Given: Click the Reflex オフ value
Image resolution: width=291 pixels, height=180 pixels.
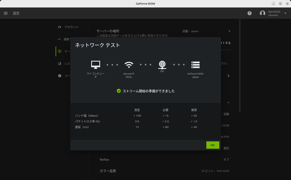Looking at the screenshot, I should (226, 160).
